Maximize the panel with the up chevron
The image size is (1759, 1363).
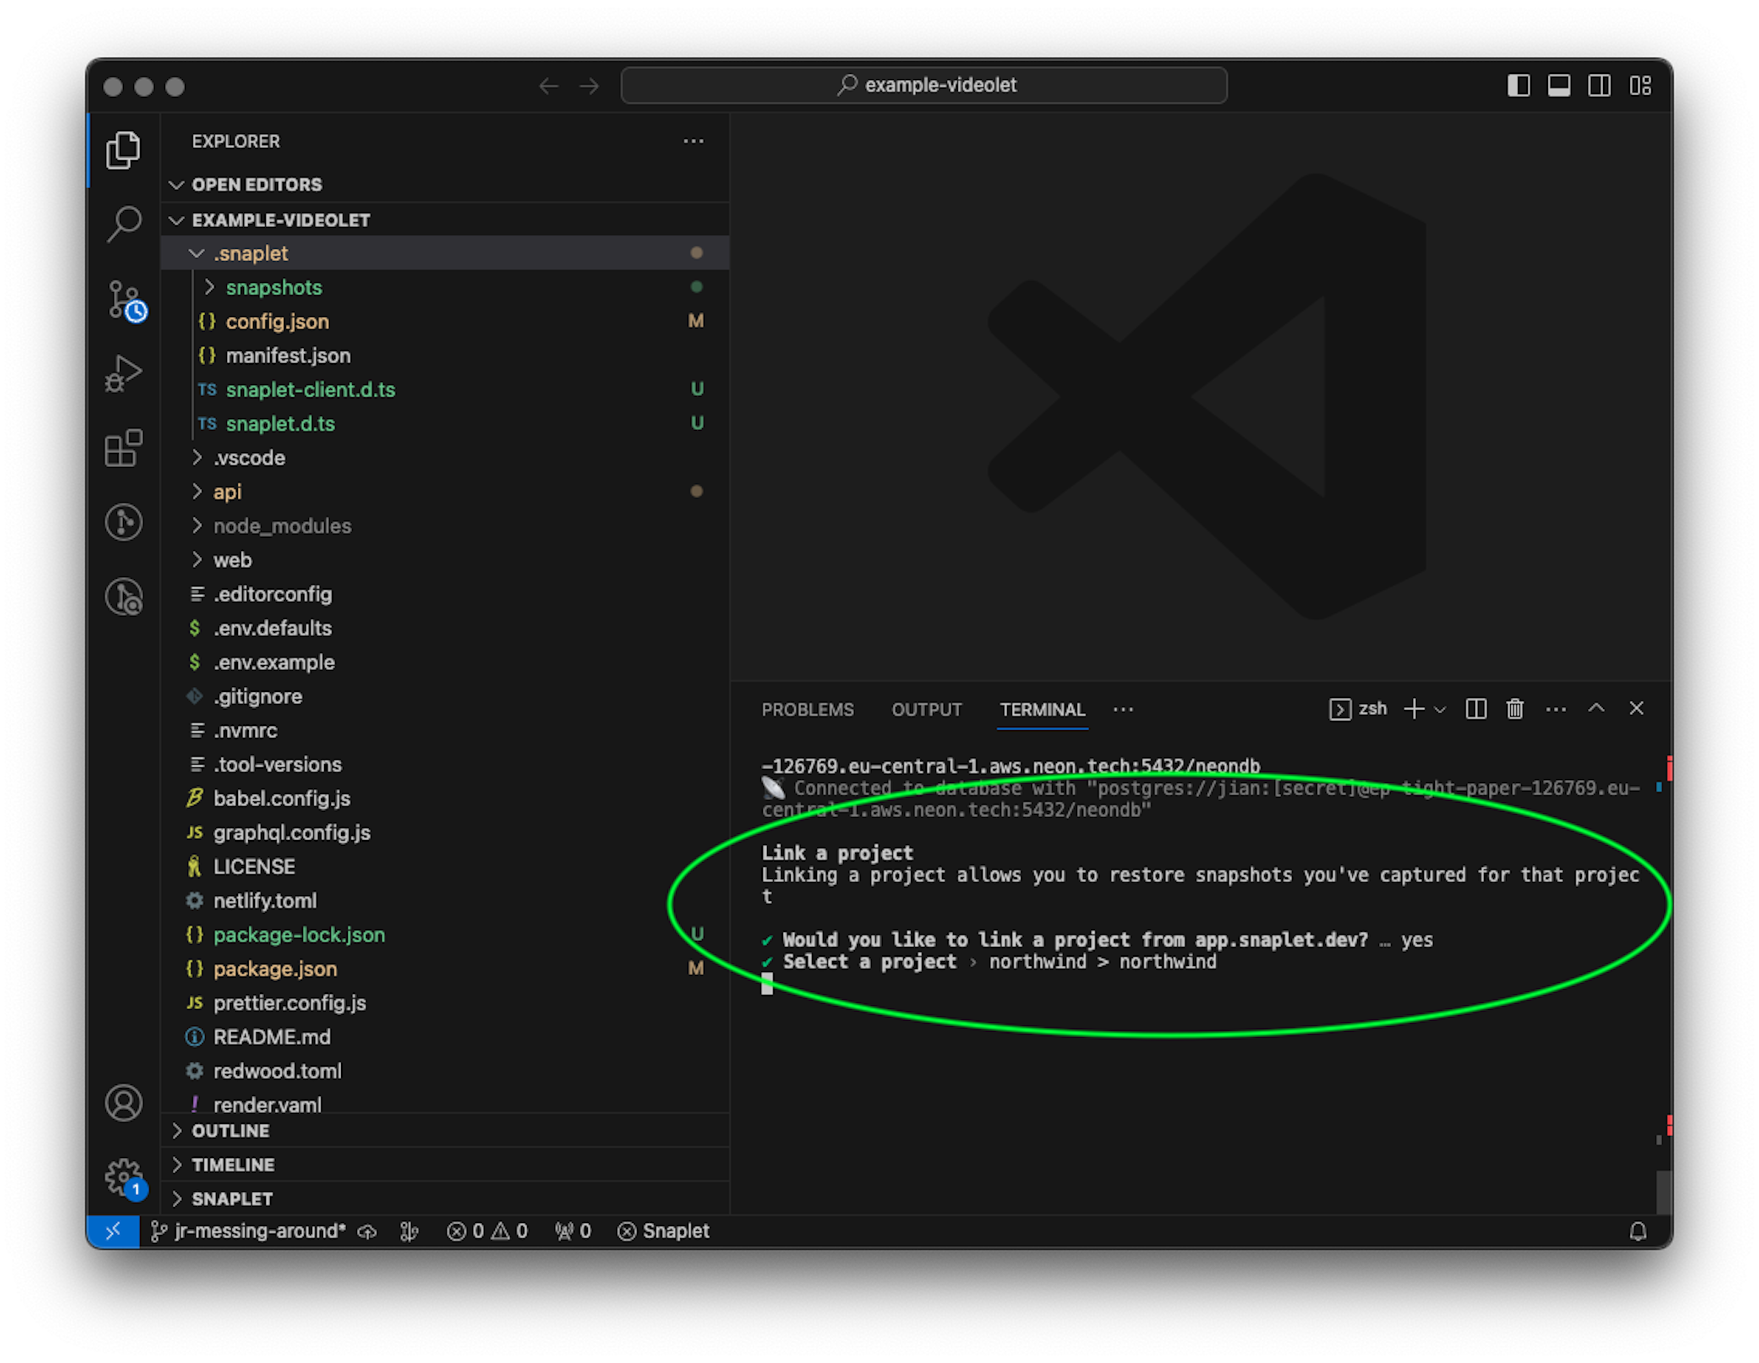click(1596, 708)
